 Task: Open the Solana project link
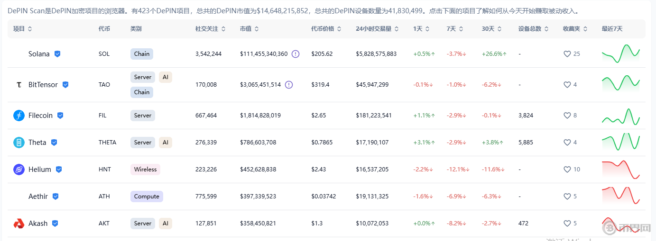[x=39, y=54]
